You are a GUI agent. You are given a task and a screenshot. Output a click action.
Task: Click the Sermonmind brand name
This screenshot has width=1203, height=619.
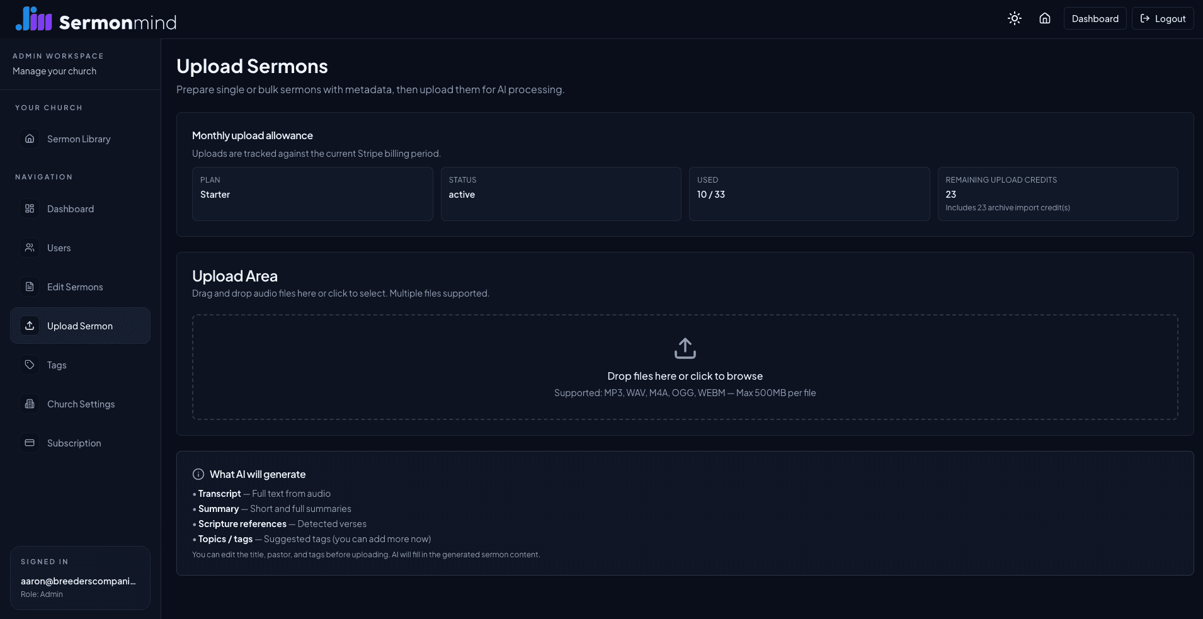pyautogui.click(x=118, y=23)
